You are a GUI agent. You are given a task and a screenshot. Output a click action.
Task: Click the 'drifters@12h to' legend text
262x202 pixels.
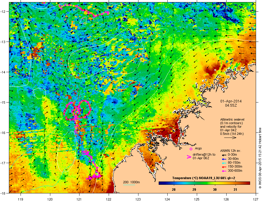point(204,155)
